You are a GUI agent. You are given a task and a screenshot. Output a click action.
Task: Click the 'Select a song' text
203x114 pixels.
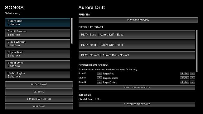pos(13,13)
